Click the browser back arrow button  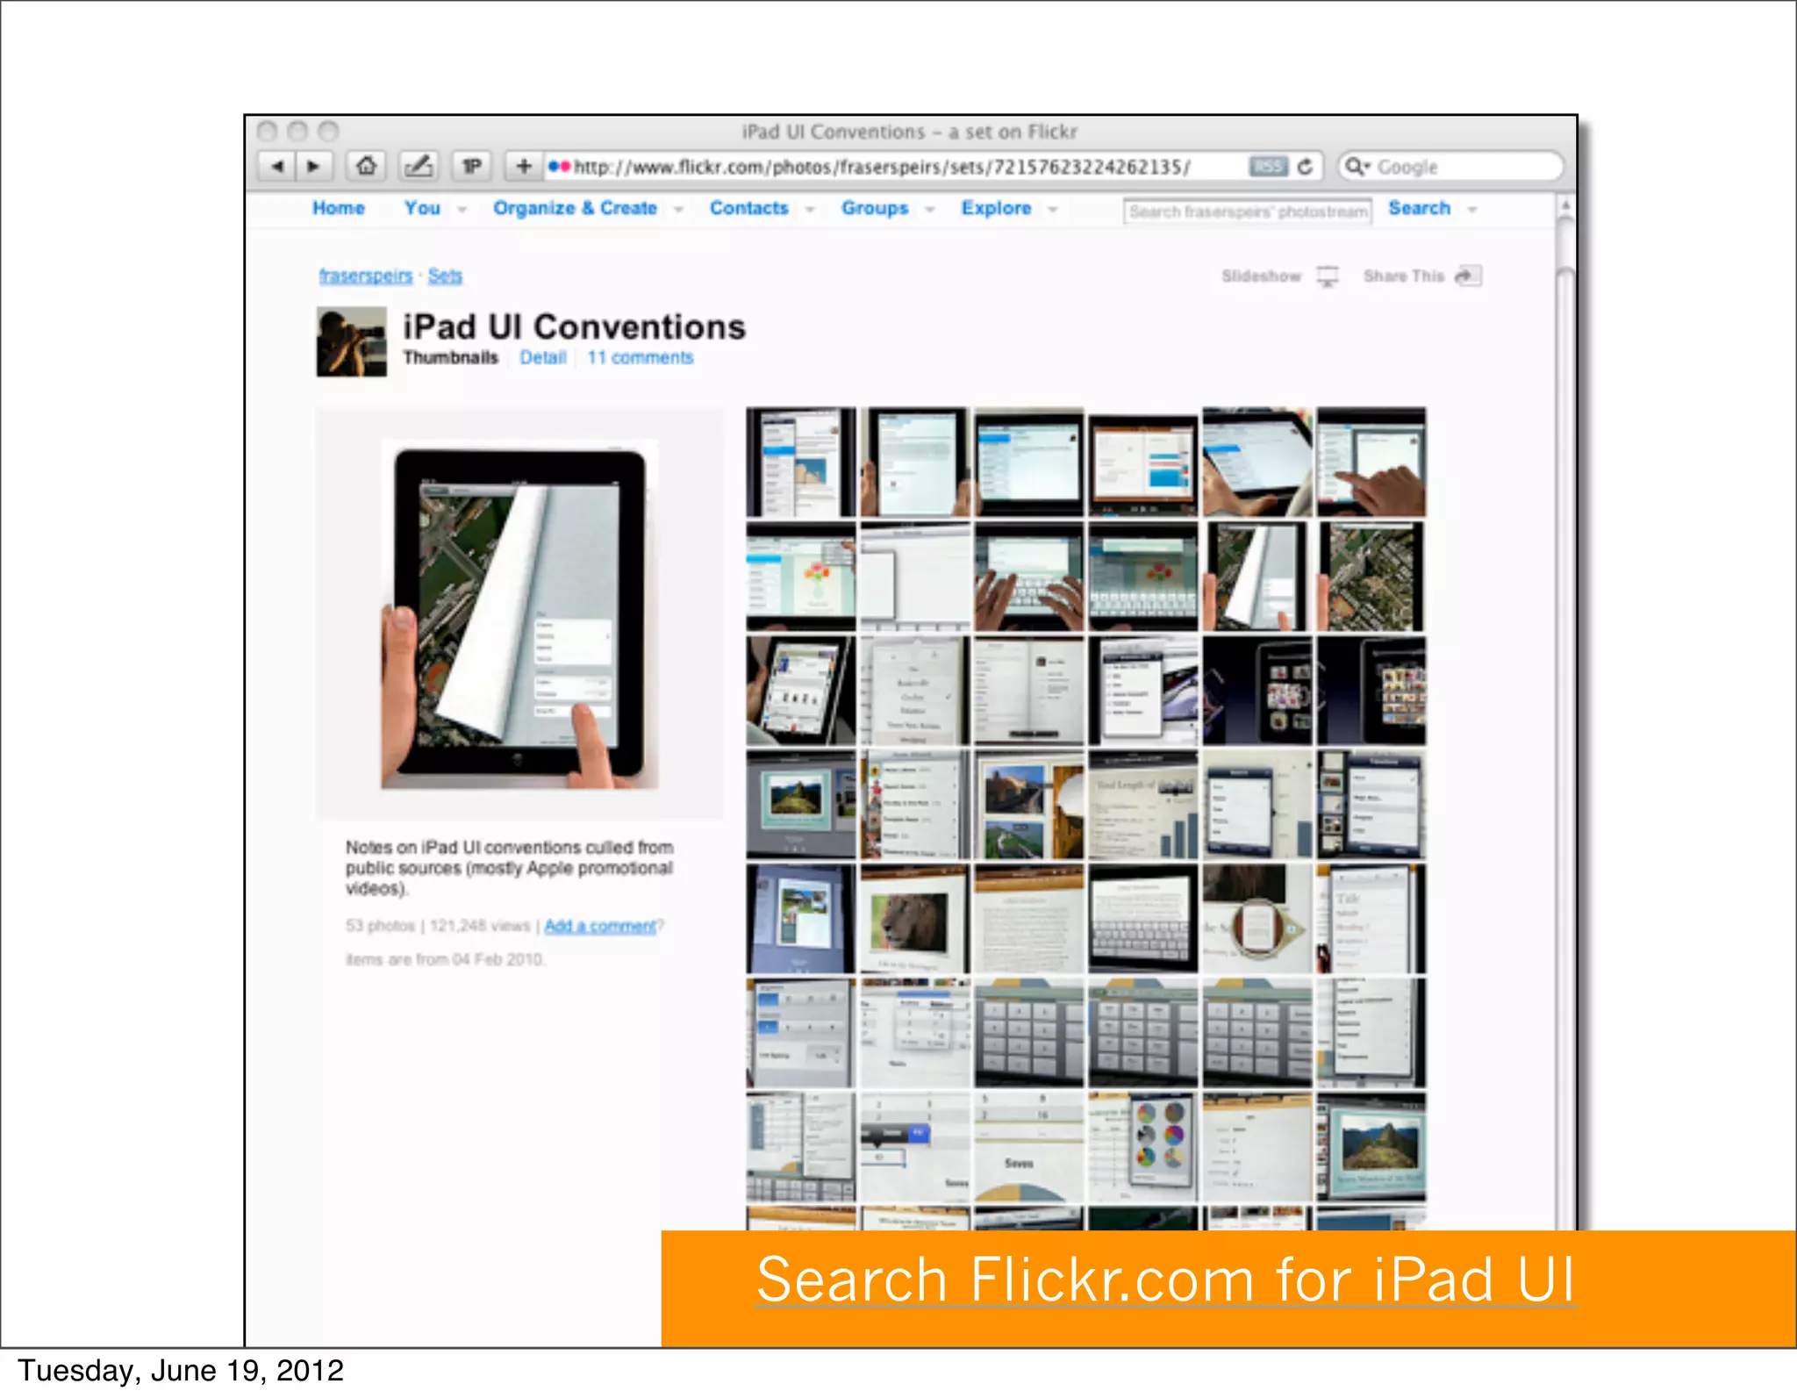(x=277, y=166)
